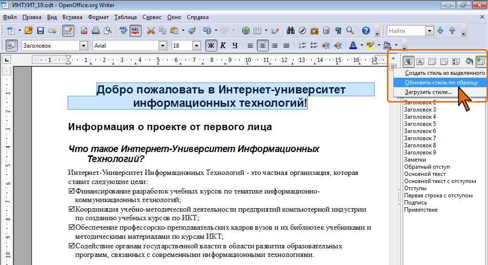488x265 pixels.
Task: Open paragraph style dropdown Заголовок
Action: 83,46
